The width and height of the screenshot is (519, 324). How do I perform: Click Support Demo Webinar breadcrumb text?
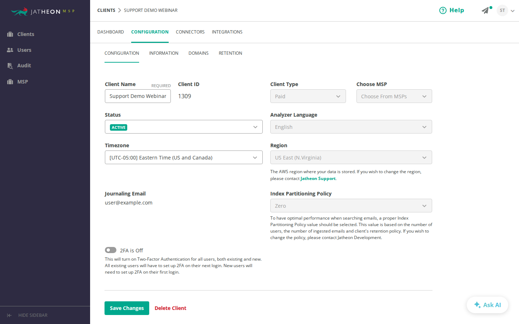151,10
